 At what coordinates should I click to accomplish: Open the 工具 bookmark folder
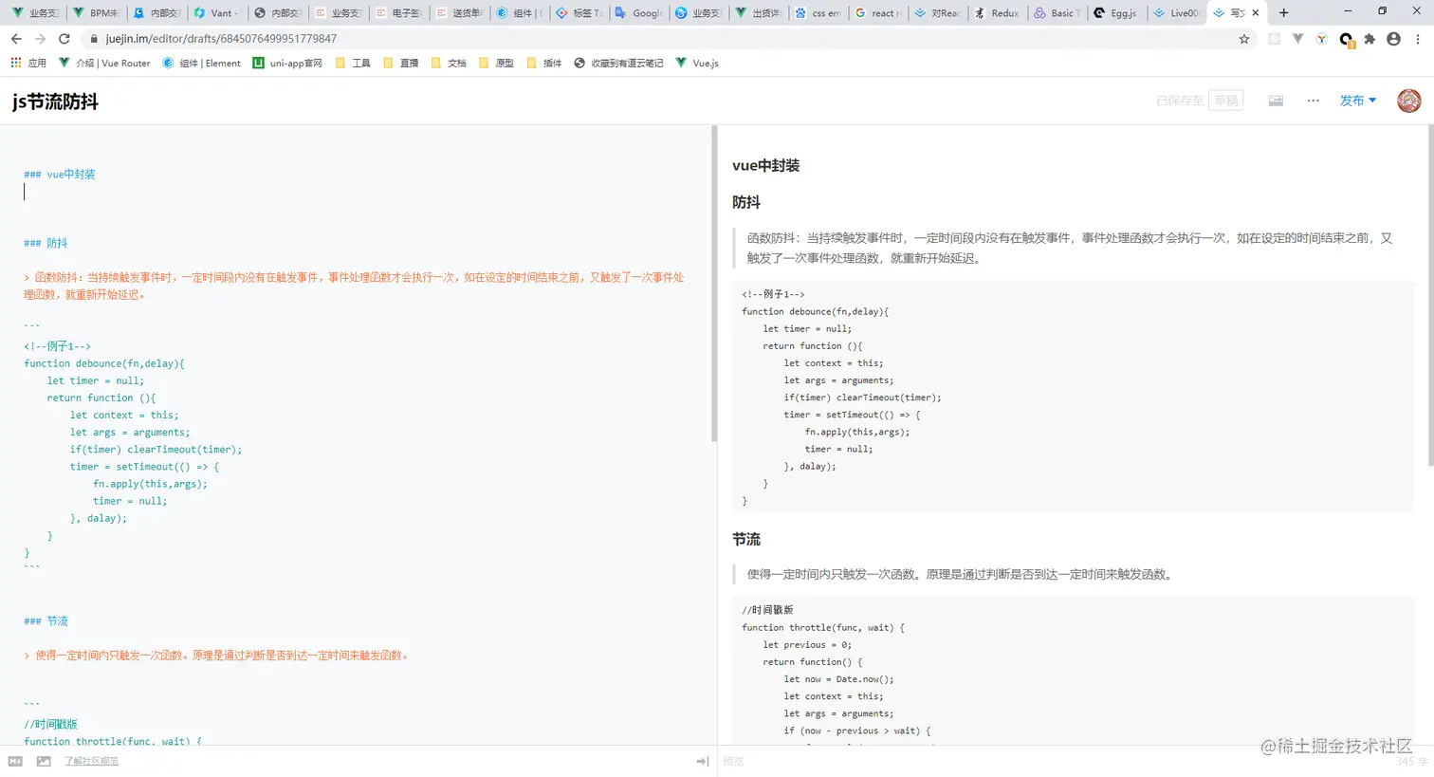[353, 63]
